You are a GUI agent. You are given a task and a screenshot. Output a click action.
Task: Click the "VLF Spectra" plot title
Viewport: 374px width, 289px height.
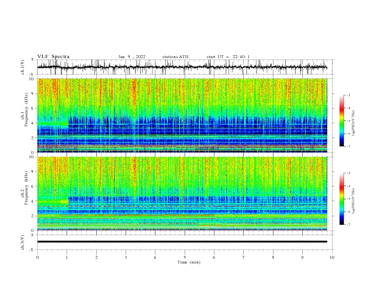53,57
